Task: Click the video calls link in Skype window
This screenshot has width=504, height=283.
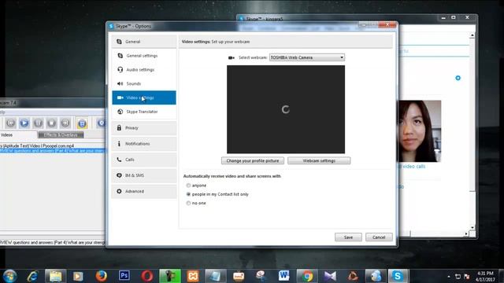Action: (x=412, y=167)
